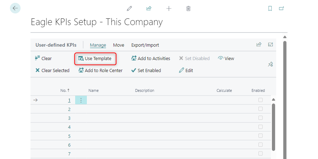Click the plus icon to add new
Viewport: 318px width, 159px height.
(x=169, y=8)
